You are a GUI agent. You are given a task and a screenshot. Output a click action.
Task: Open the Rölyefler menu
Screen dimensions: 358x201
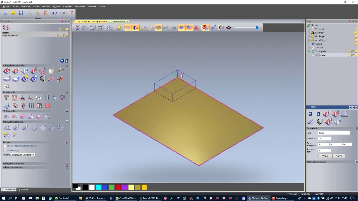[67, 6]
